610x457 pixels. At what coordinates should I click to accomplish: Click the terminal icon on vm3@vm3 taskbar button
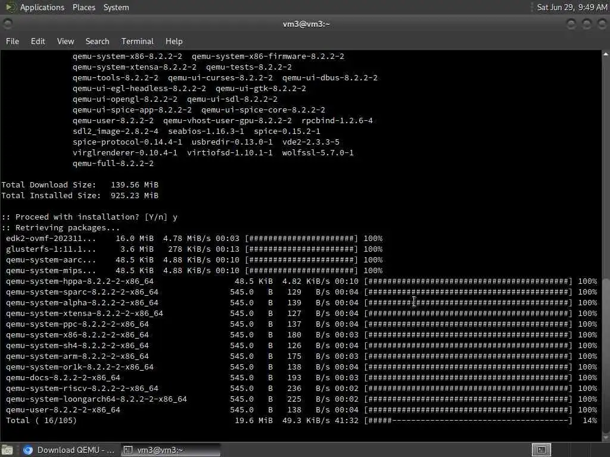(128, 450)
